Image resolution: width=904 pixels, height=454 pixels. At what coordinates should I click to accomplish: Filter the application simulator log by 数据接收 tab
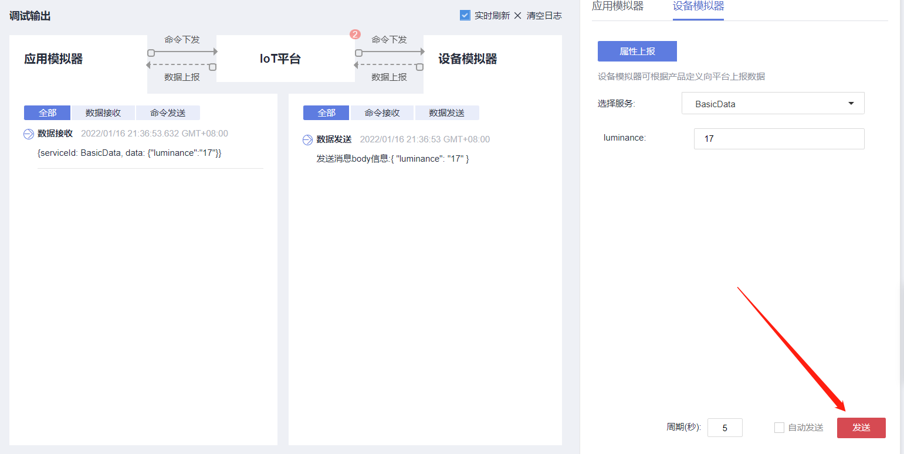[103, 113]
